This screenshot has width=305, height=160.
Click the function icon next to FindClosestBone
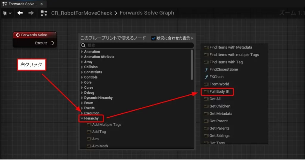tap(206, 69)
